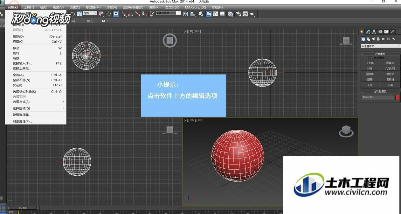Click 茶壶 object button
The height and width of the screenshot is (214, 401).
[x=370, y=85]
